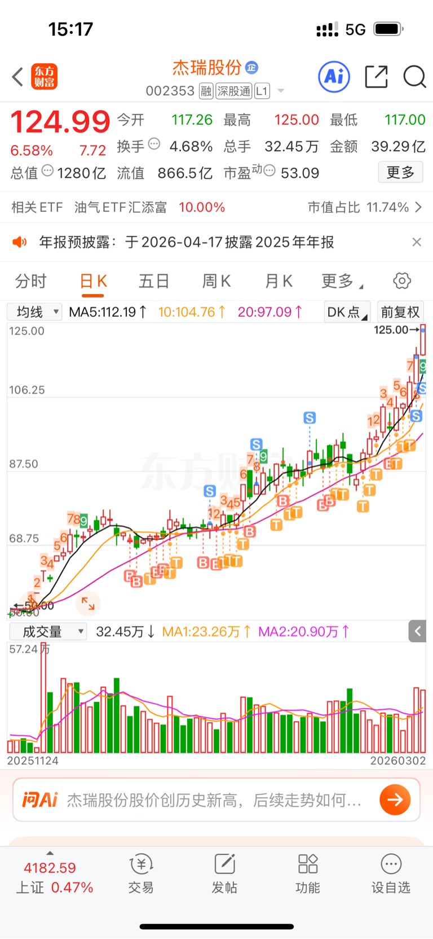
Task: Tap the 5G network status indicator
Action: [355, 29]
